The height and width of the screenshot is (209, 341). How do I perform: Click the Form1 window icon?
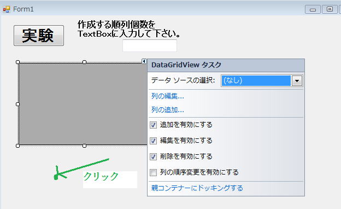point(7,9)
